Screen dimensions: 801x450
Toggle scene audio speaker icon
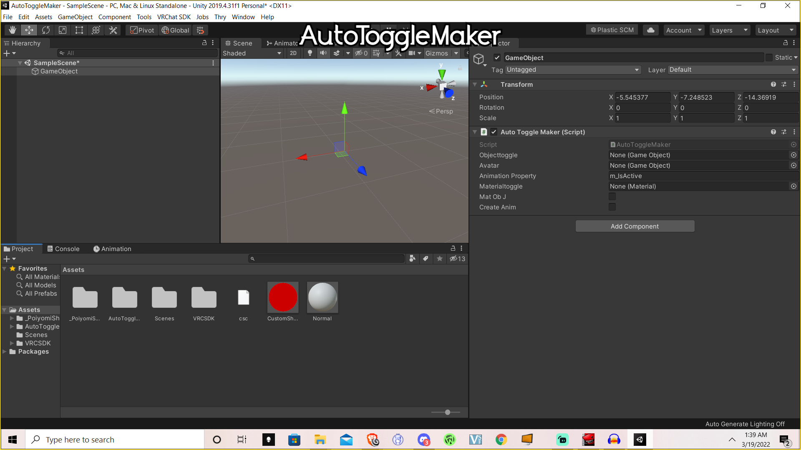coord(323,53)
